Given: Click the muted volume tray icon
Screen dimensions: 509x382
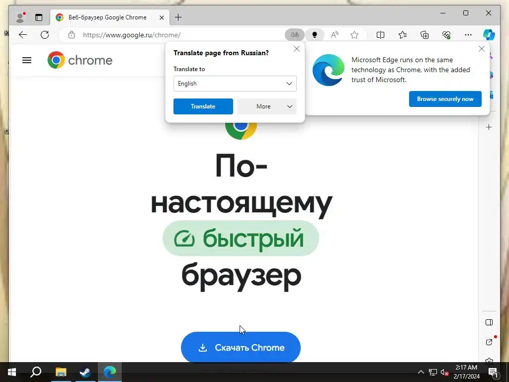Looking at the screenshot, I should coord(444,372).
